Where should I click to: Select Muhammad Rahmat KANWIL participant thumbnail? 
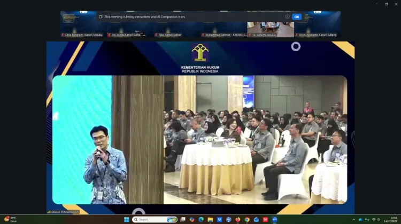(224, 24)
